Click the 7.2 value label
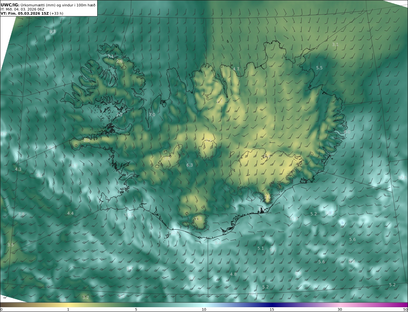This screenshot has width=408, height=312. (120, 115)
